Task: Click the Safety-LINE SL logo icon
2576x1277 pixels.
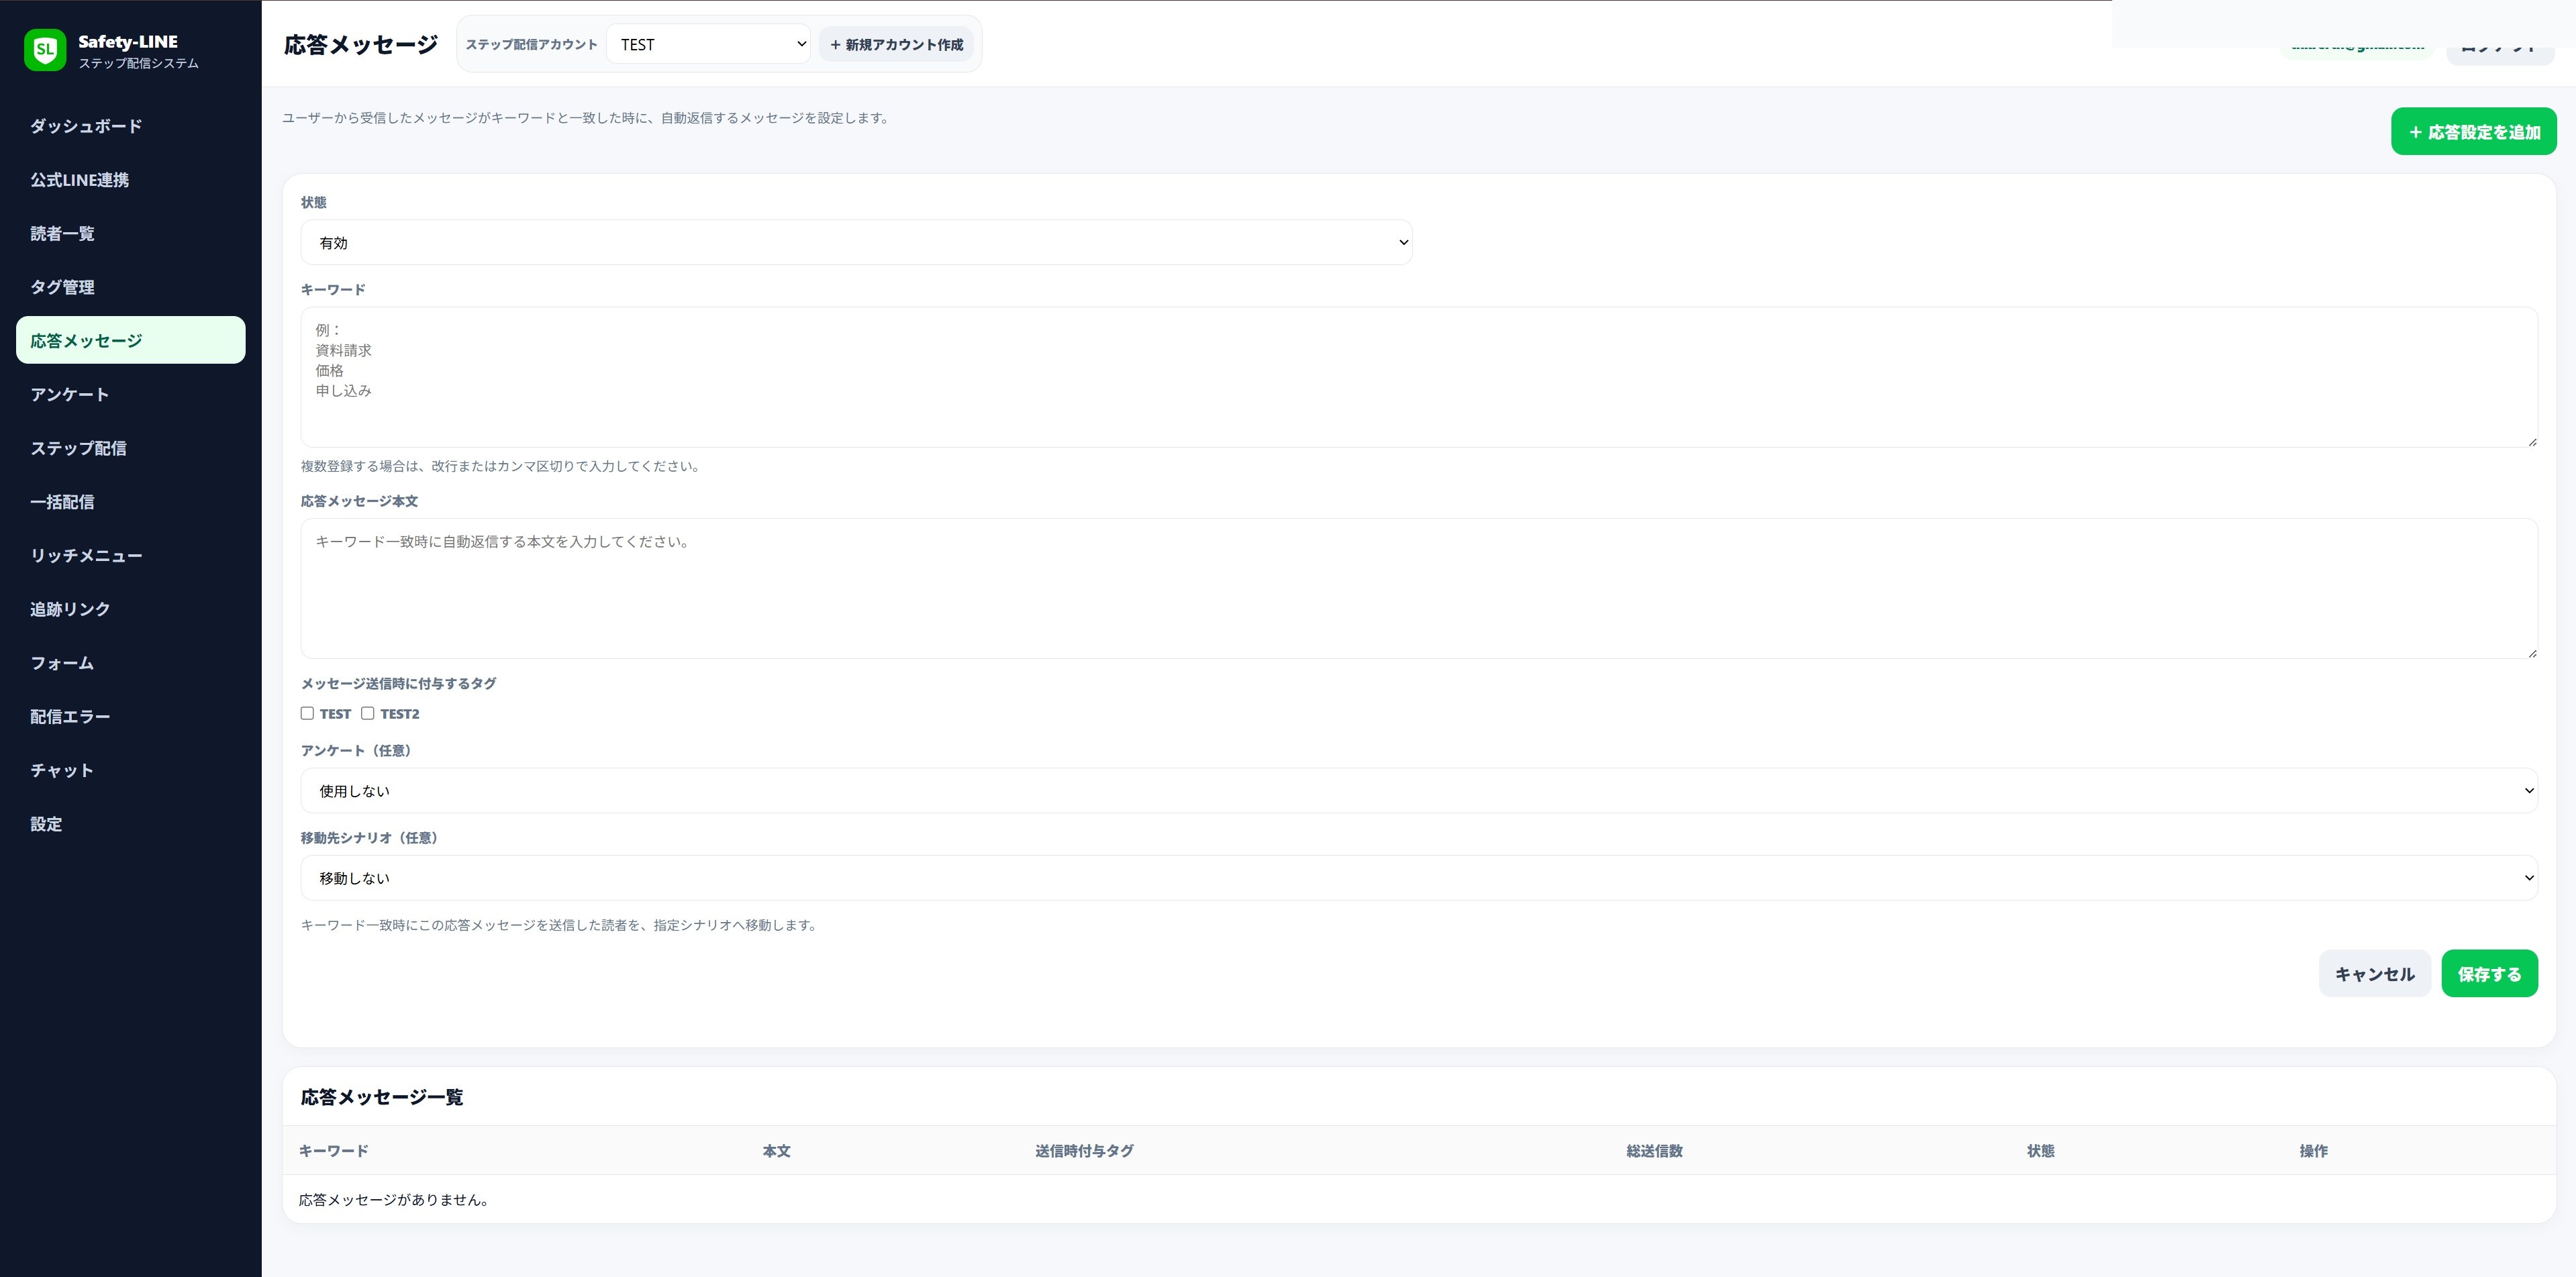Action: coord(45,50)
